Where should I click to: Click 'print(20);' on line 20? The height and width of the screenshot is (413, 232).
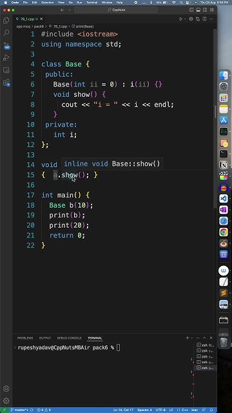(70, 225)
